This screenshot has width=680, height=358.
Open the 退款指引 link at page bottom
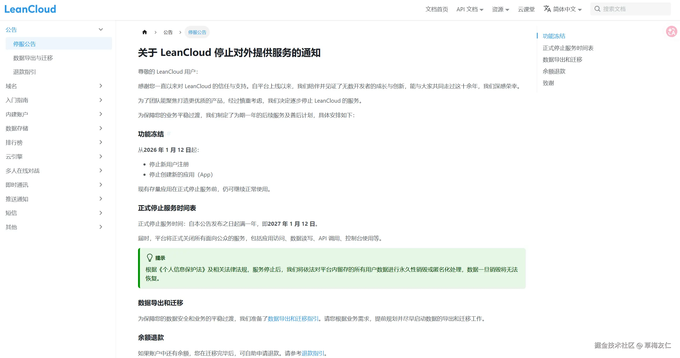click(313, 353)
